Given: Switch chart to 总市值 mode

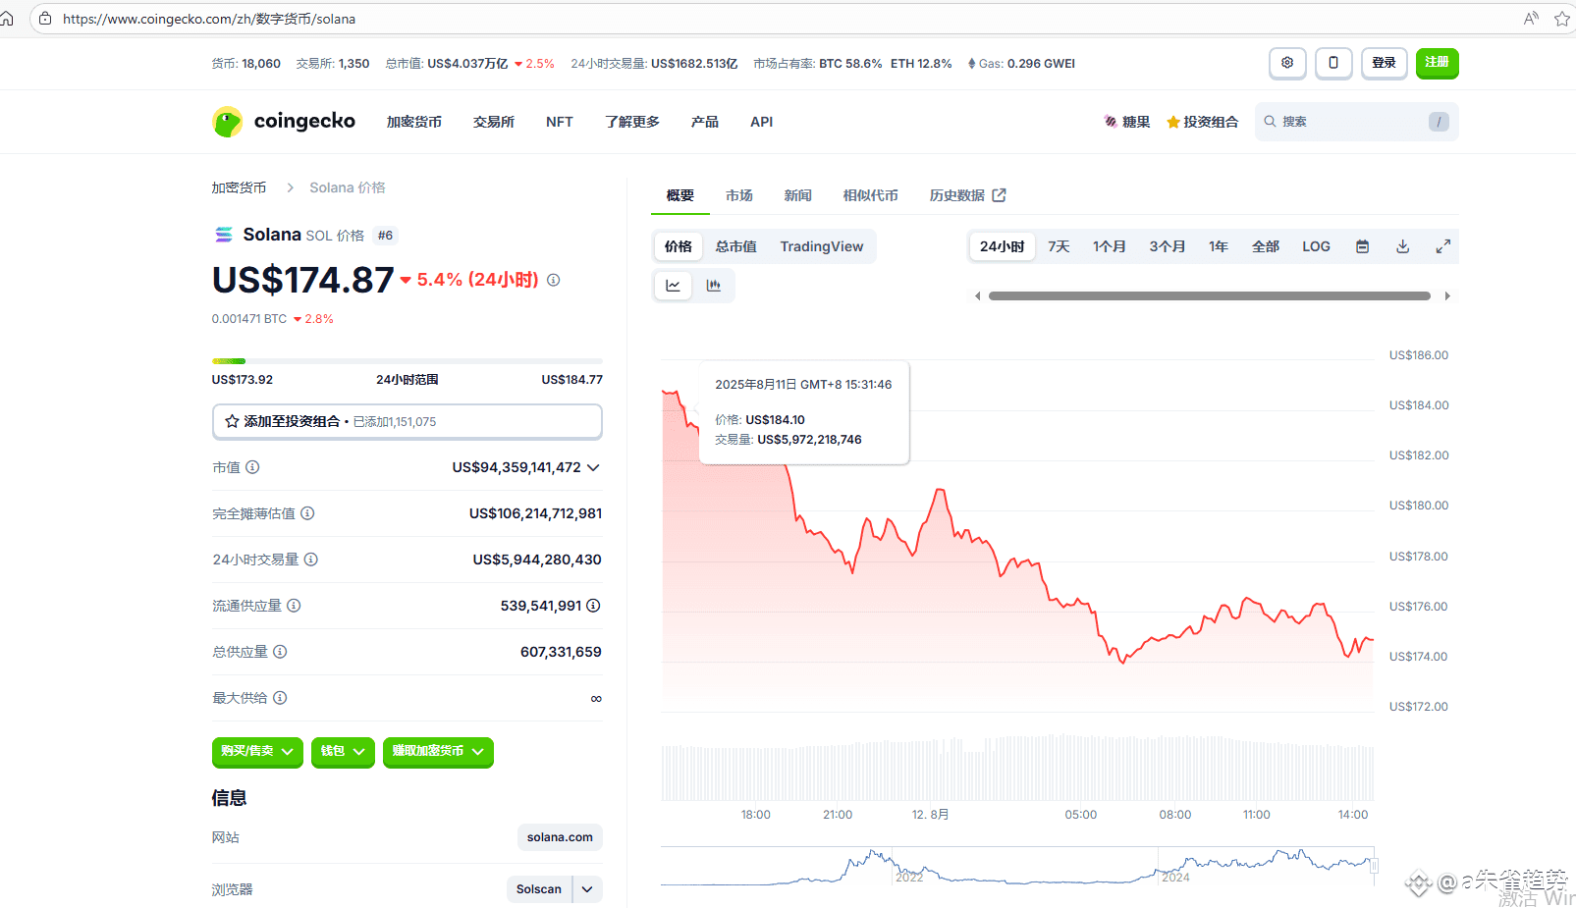Looking at the screenshot, I should (x=736, y=246).
